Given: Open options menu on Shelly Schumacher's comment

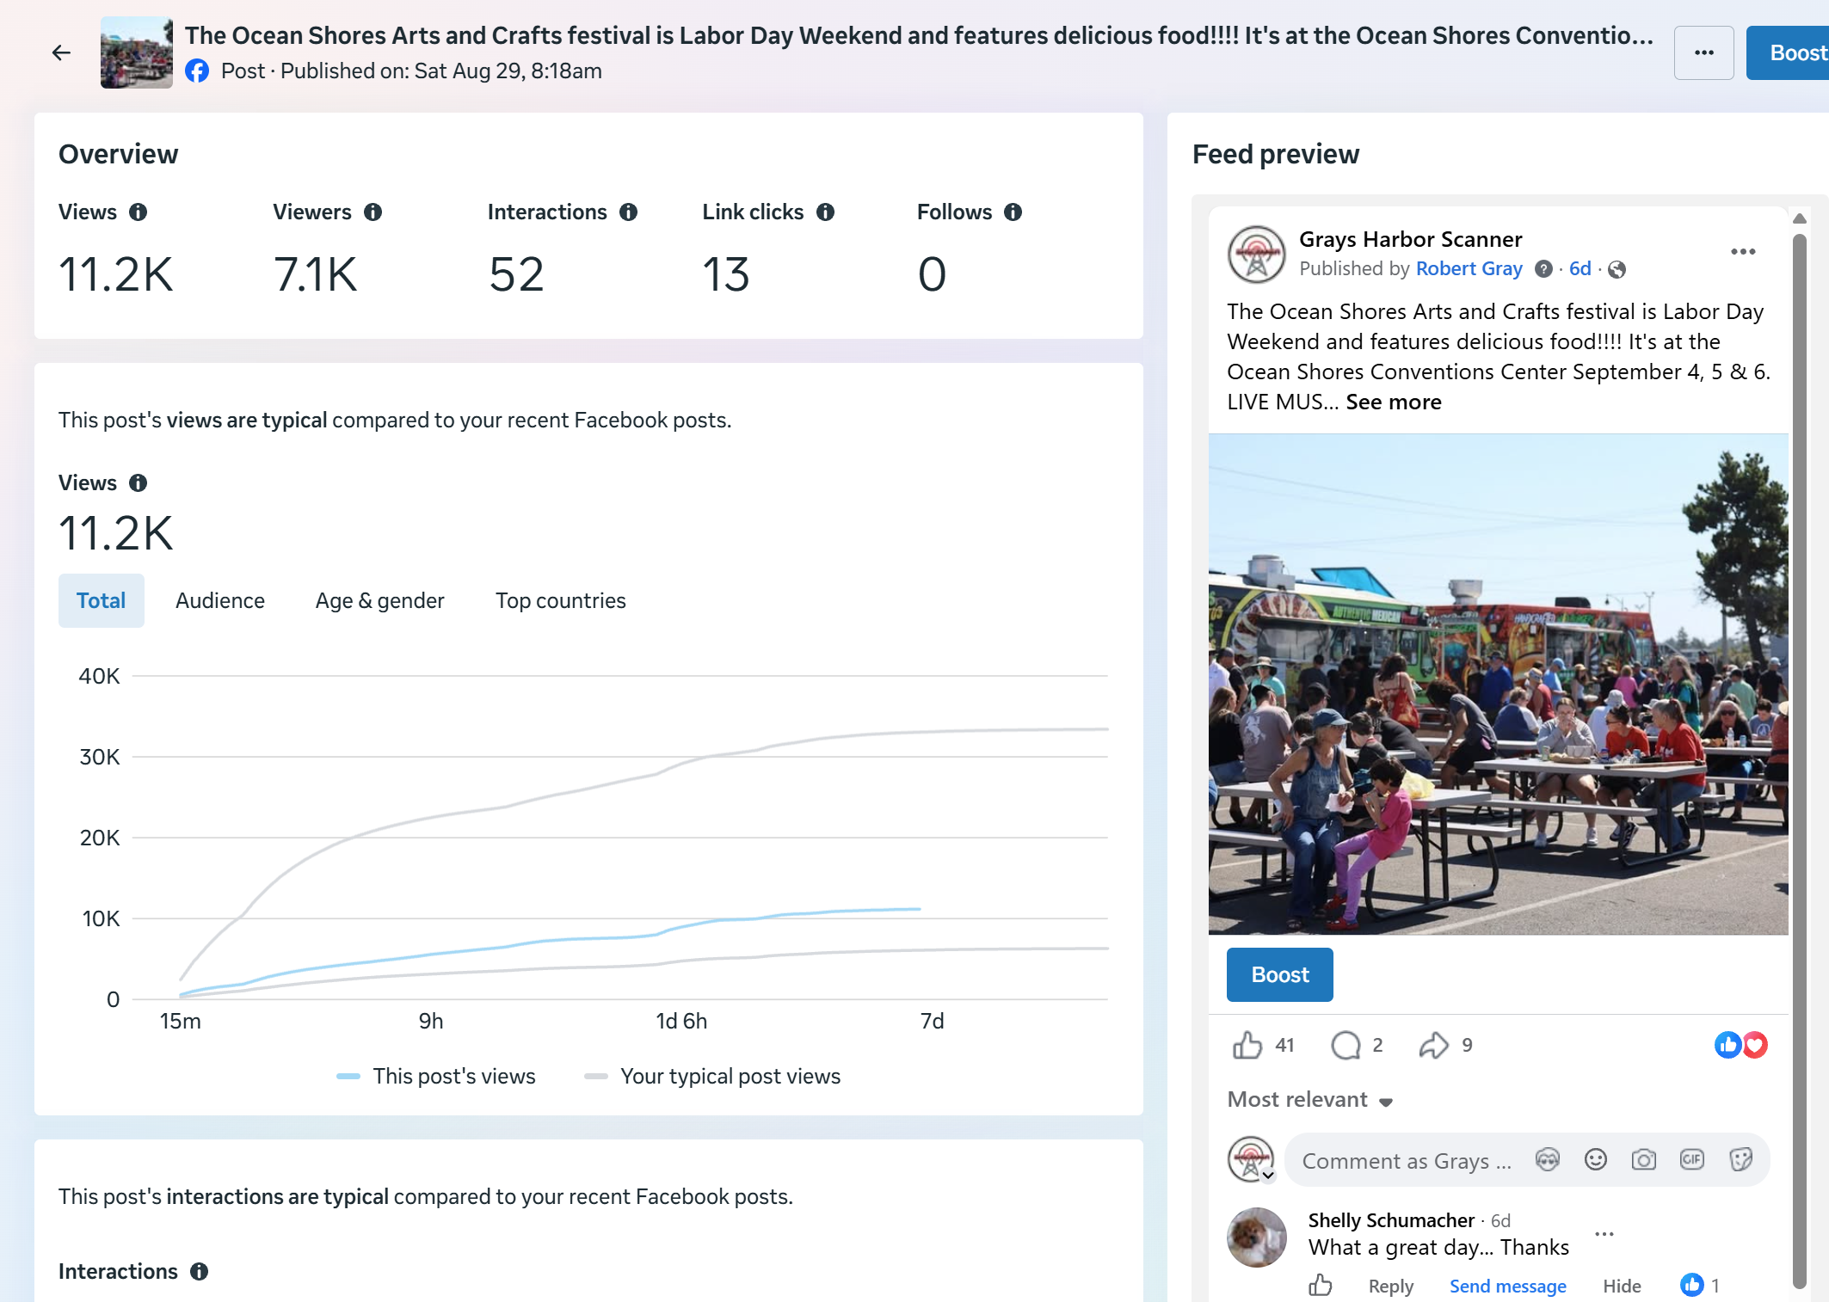Looking at the screenshot, I should coord(1604,1234).
